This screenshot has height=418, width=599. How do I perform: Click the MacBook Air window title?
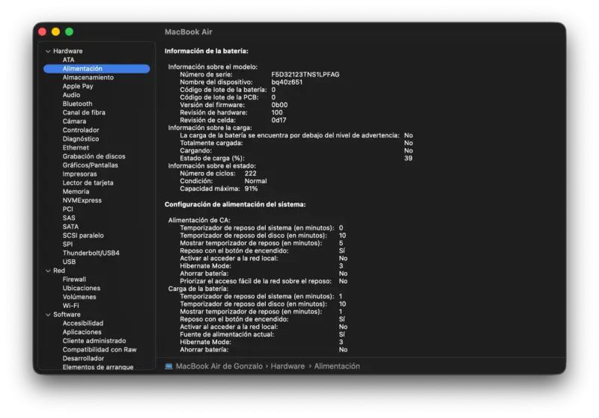coord(189,32)
